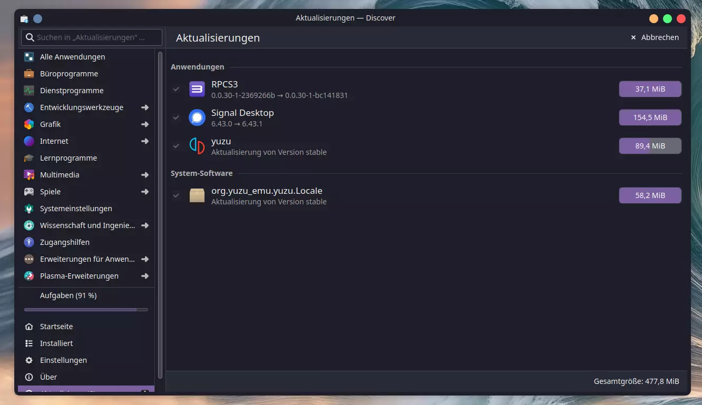Open the Über page
702x405 pixels.
pyautogui.click(x=86, y=377)
